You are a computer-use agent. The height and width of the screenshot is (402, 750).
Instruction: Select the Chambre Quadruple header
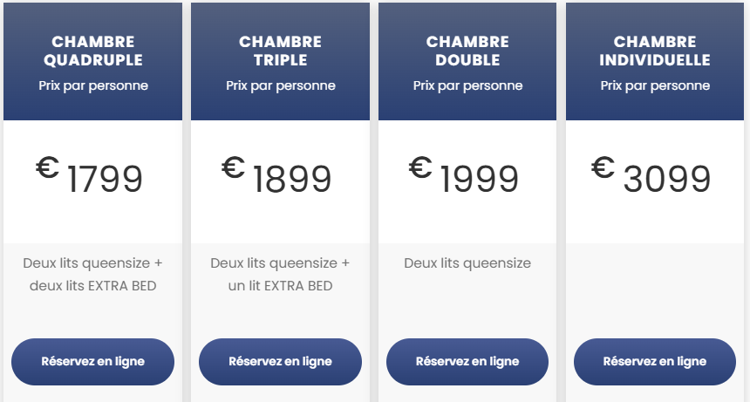(92, 51)
